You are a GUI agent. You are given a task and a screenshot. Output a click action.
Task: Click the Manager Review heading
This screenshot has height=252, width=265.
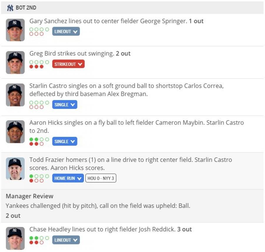(29, 196)
